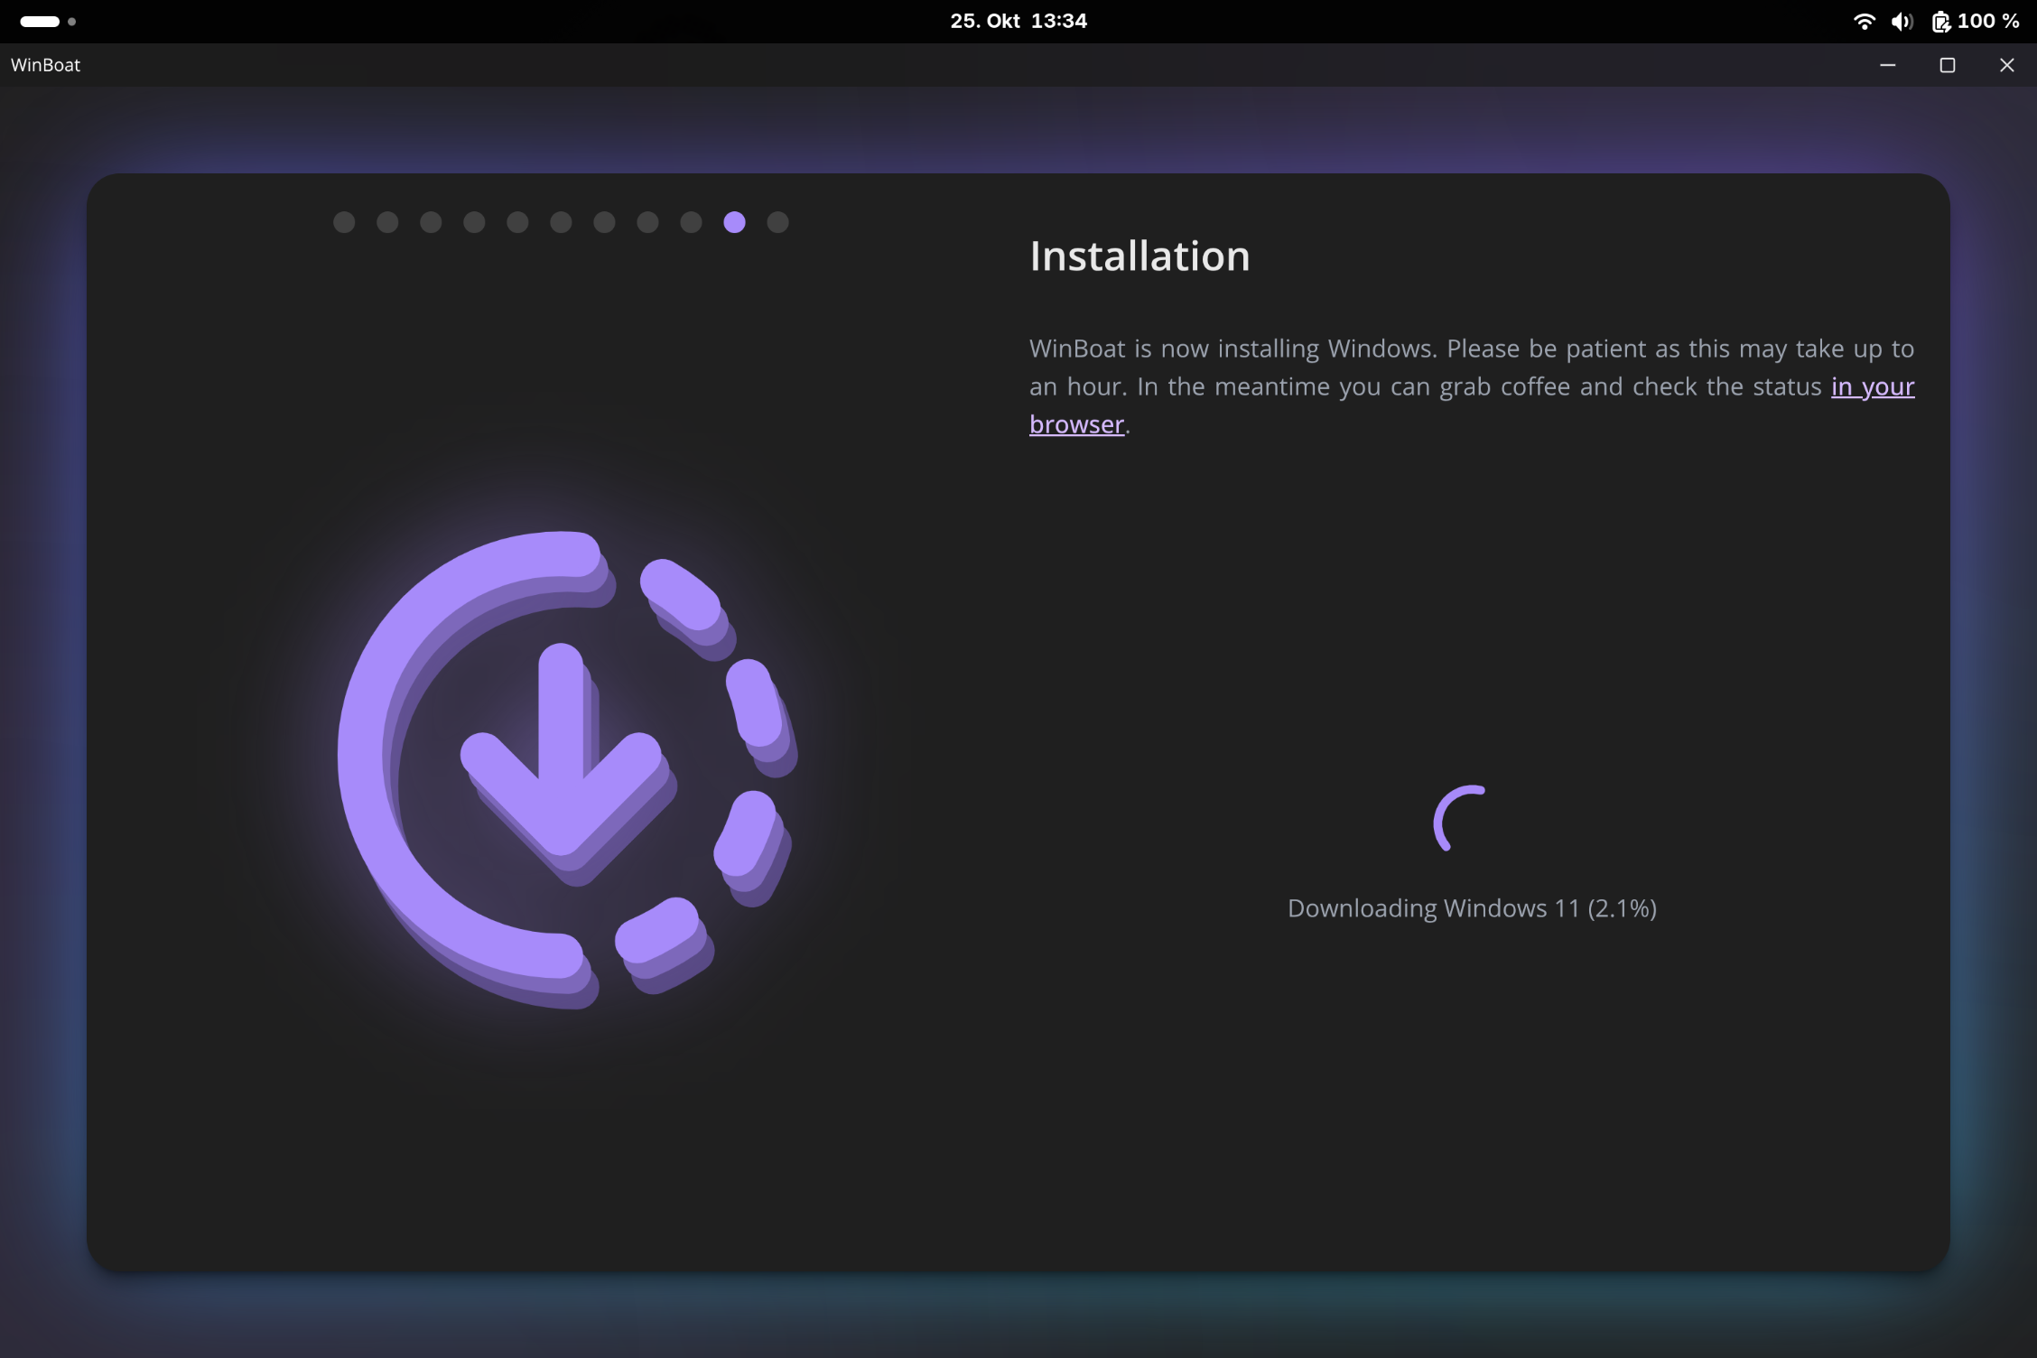The width and height of the screenshot is (2037, 1358).
Task: Maximize the WinBoat window
Action: [1947, 65]
